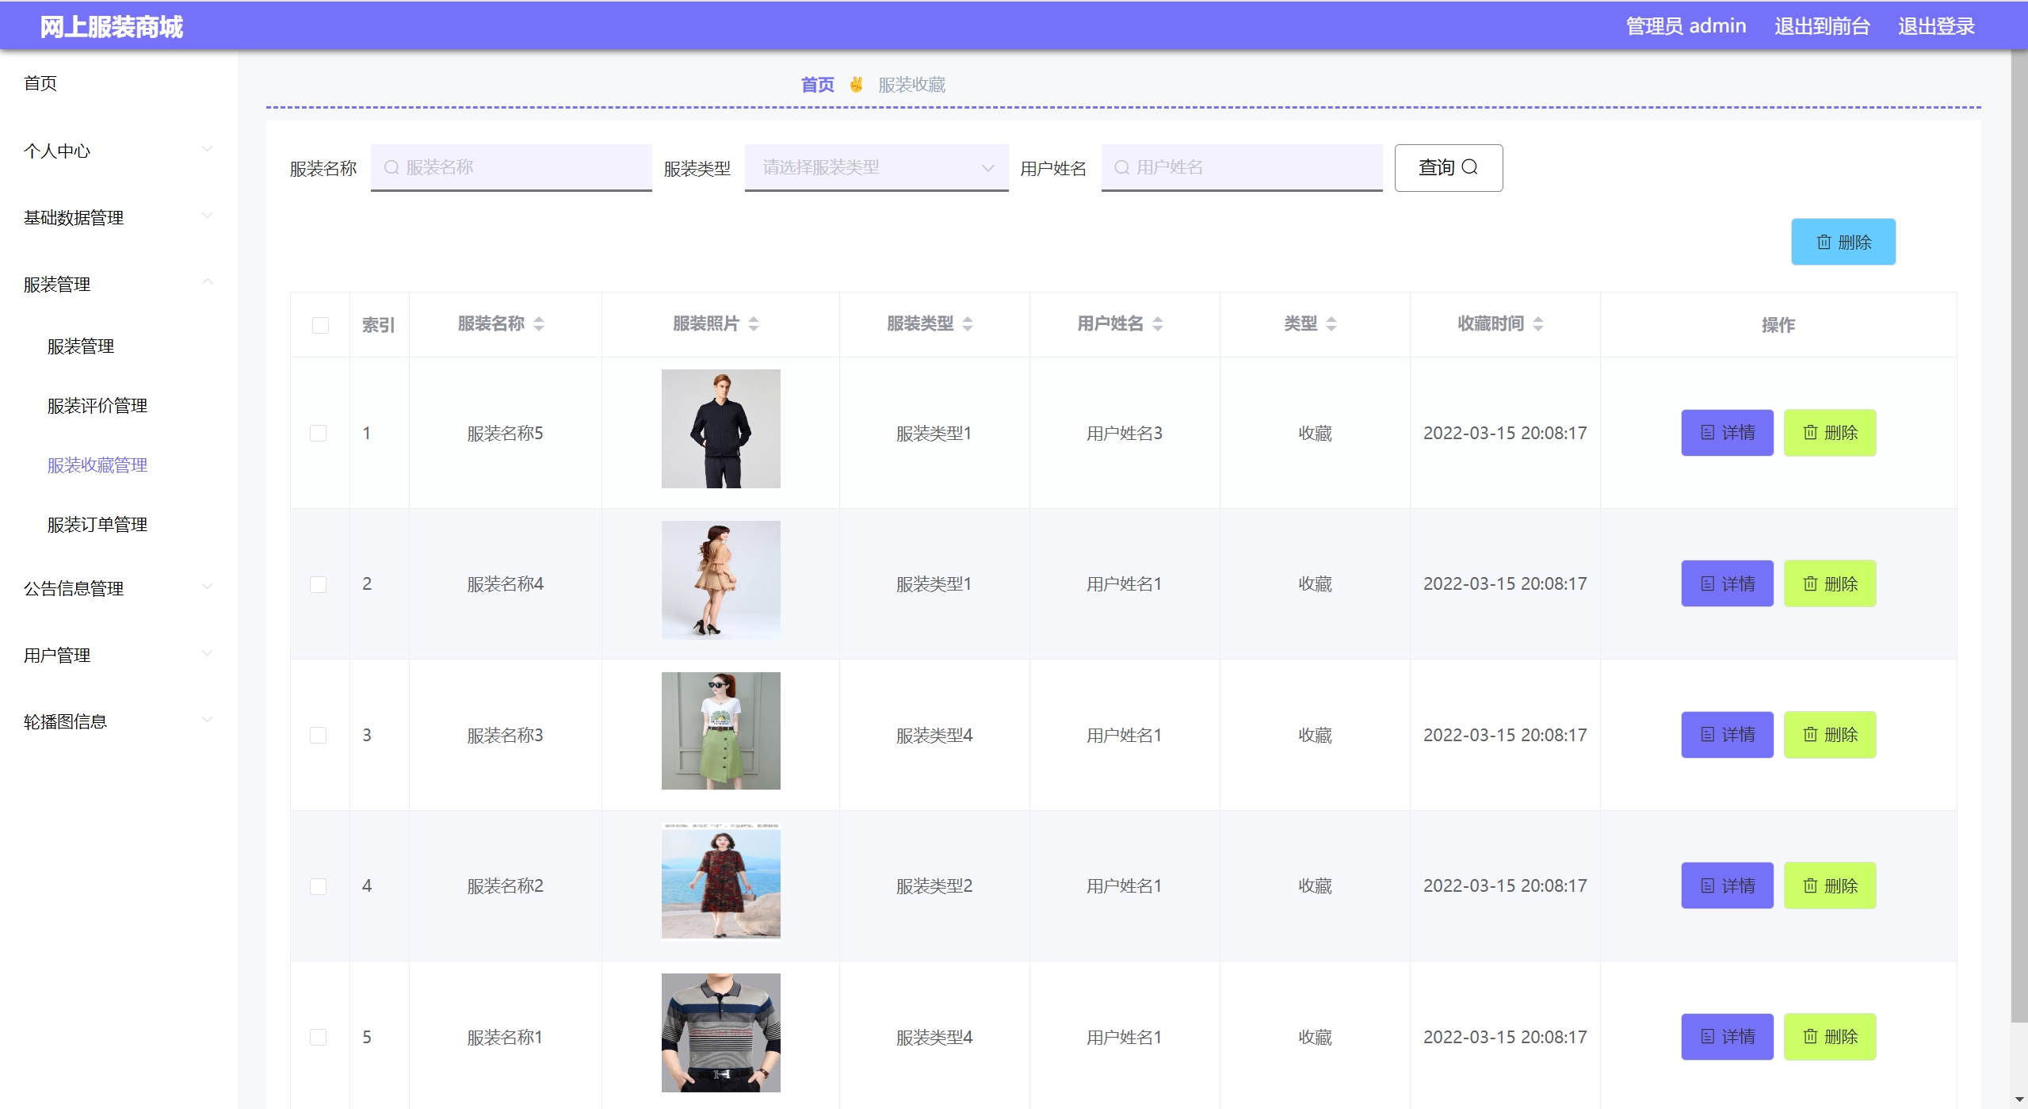Image resolution: width=2028 pixels, height=1109 pixels.
Task: Go to 服装评价管理 menu item
Action: point(97,406)
